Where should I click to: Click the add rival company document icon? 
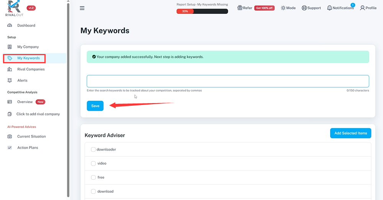coord(10,114)
